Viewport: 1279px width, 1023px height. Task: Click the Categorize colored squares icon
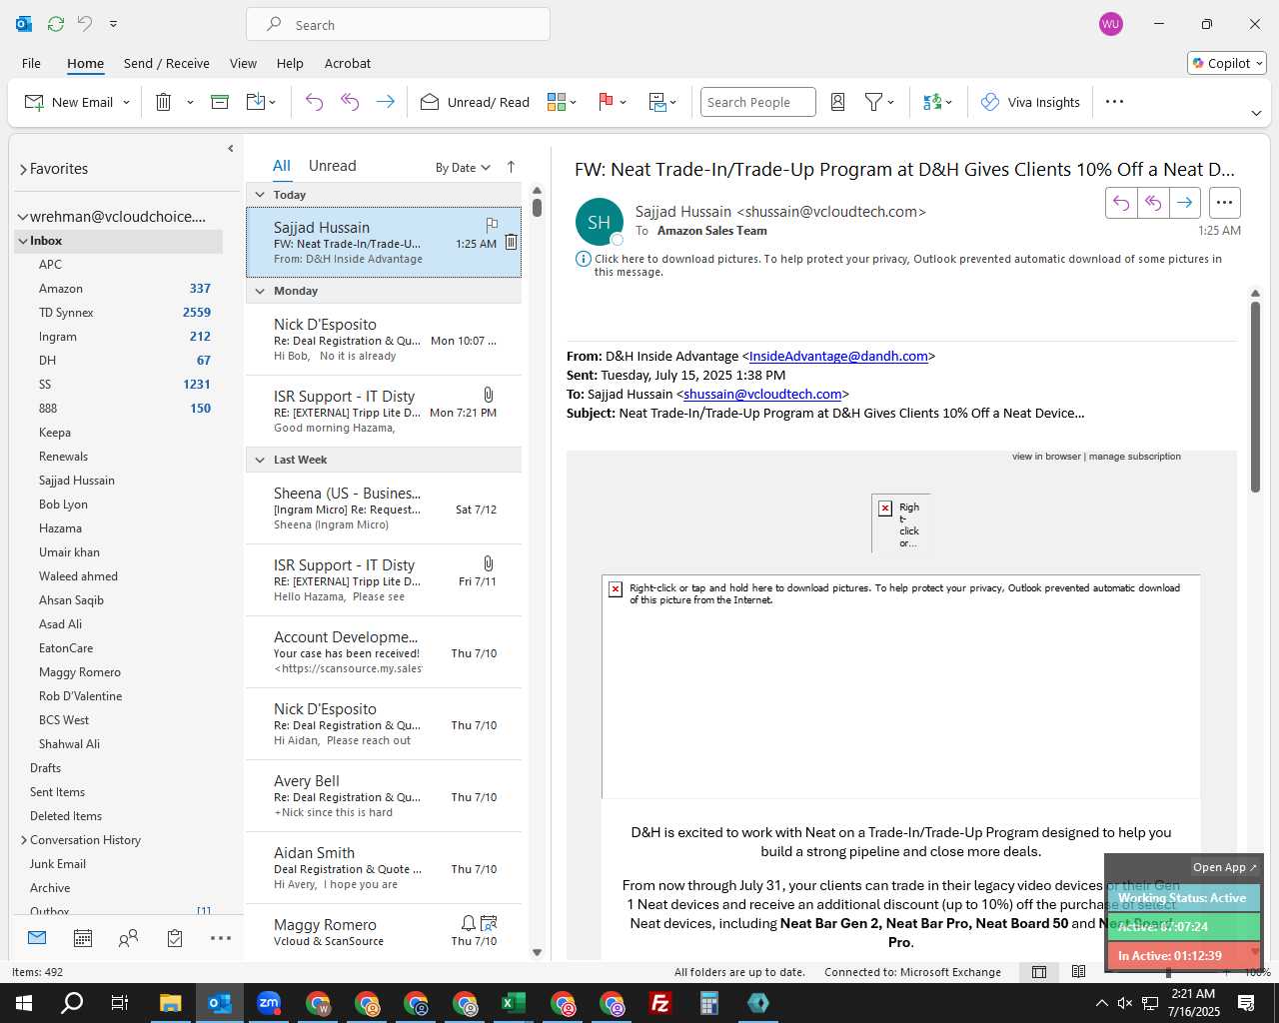557,102
